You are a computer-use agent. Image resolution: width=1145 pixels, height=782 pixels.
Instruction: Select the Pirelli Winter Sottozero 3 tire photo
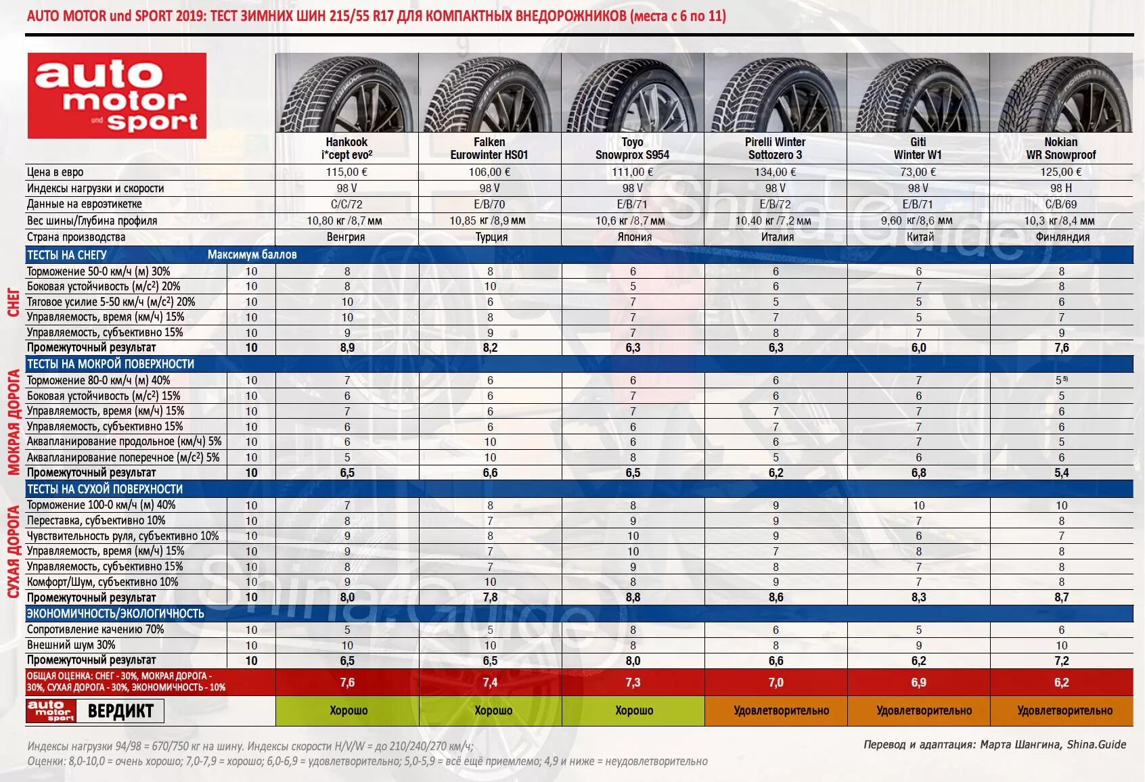point(776,93)
